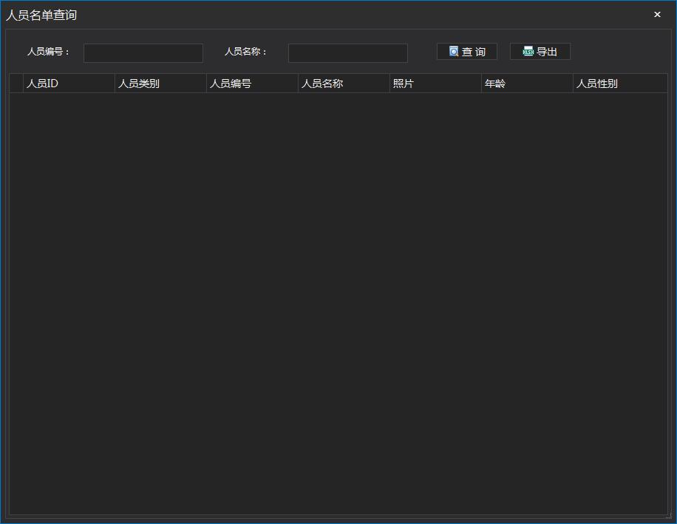Click the 人员名单查询 window title
This screenshot has width=677, height=524.
tap(41, 15)
